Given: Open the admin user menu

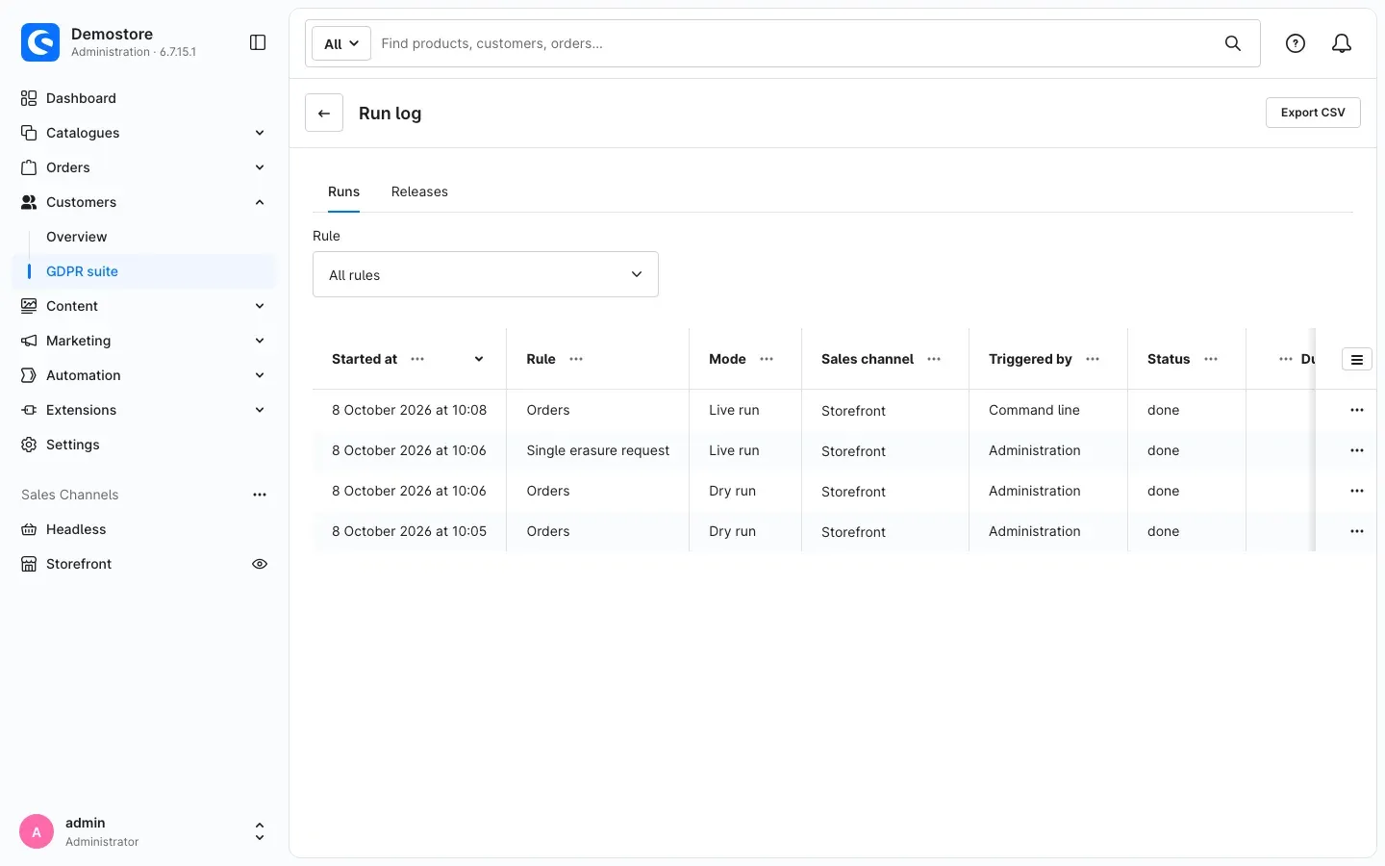Looking at the screenshot, I should [x=144, y=831].
